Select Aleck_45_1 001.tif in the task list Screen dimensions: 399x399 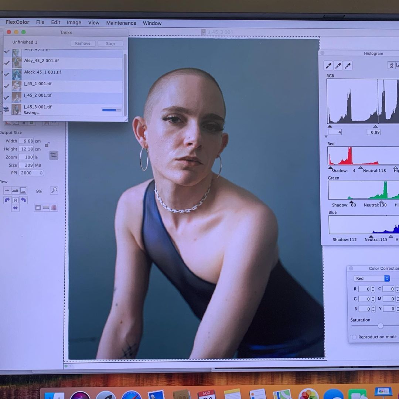42,72
